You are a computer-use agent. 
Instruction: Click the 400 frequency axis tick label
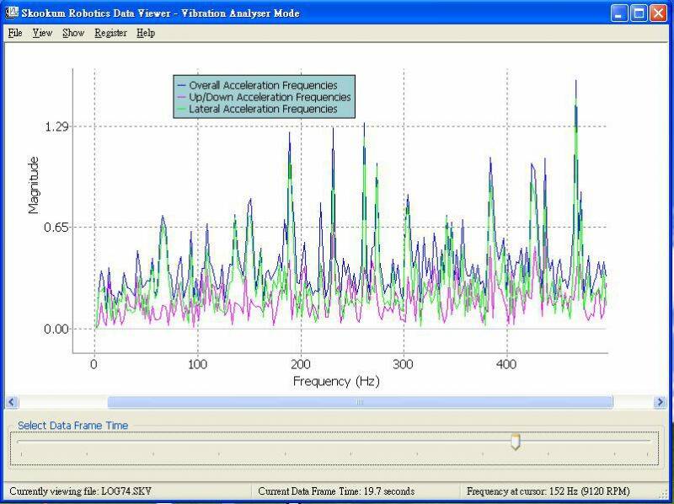pos(506,365)
